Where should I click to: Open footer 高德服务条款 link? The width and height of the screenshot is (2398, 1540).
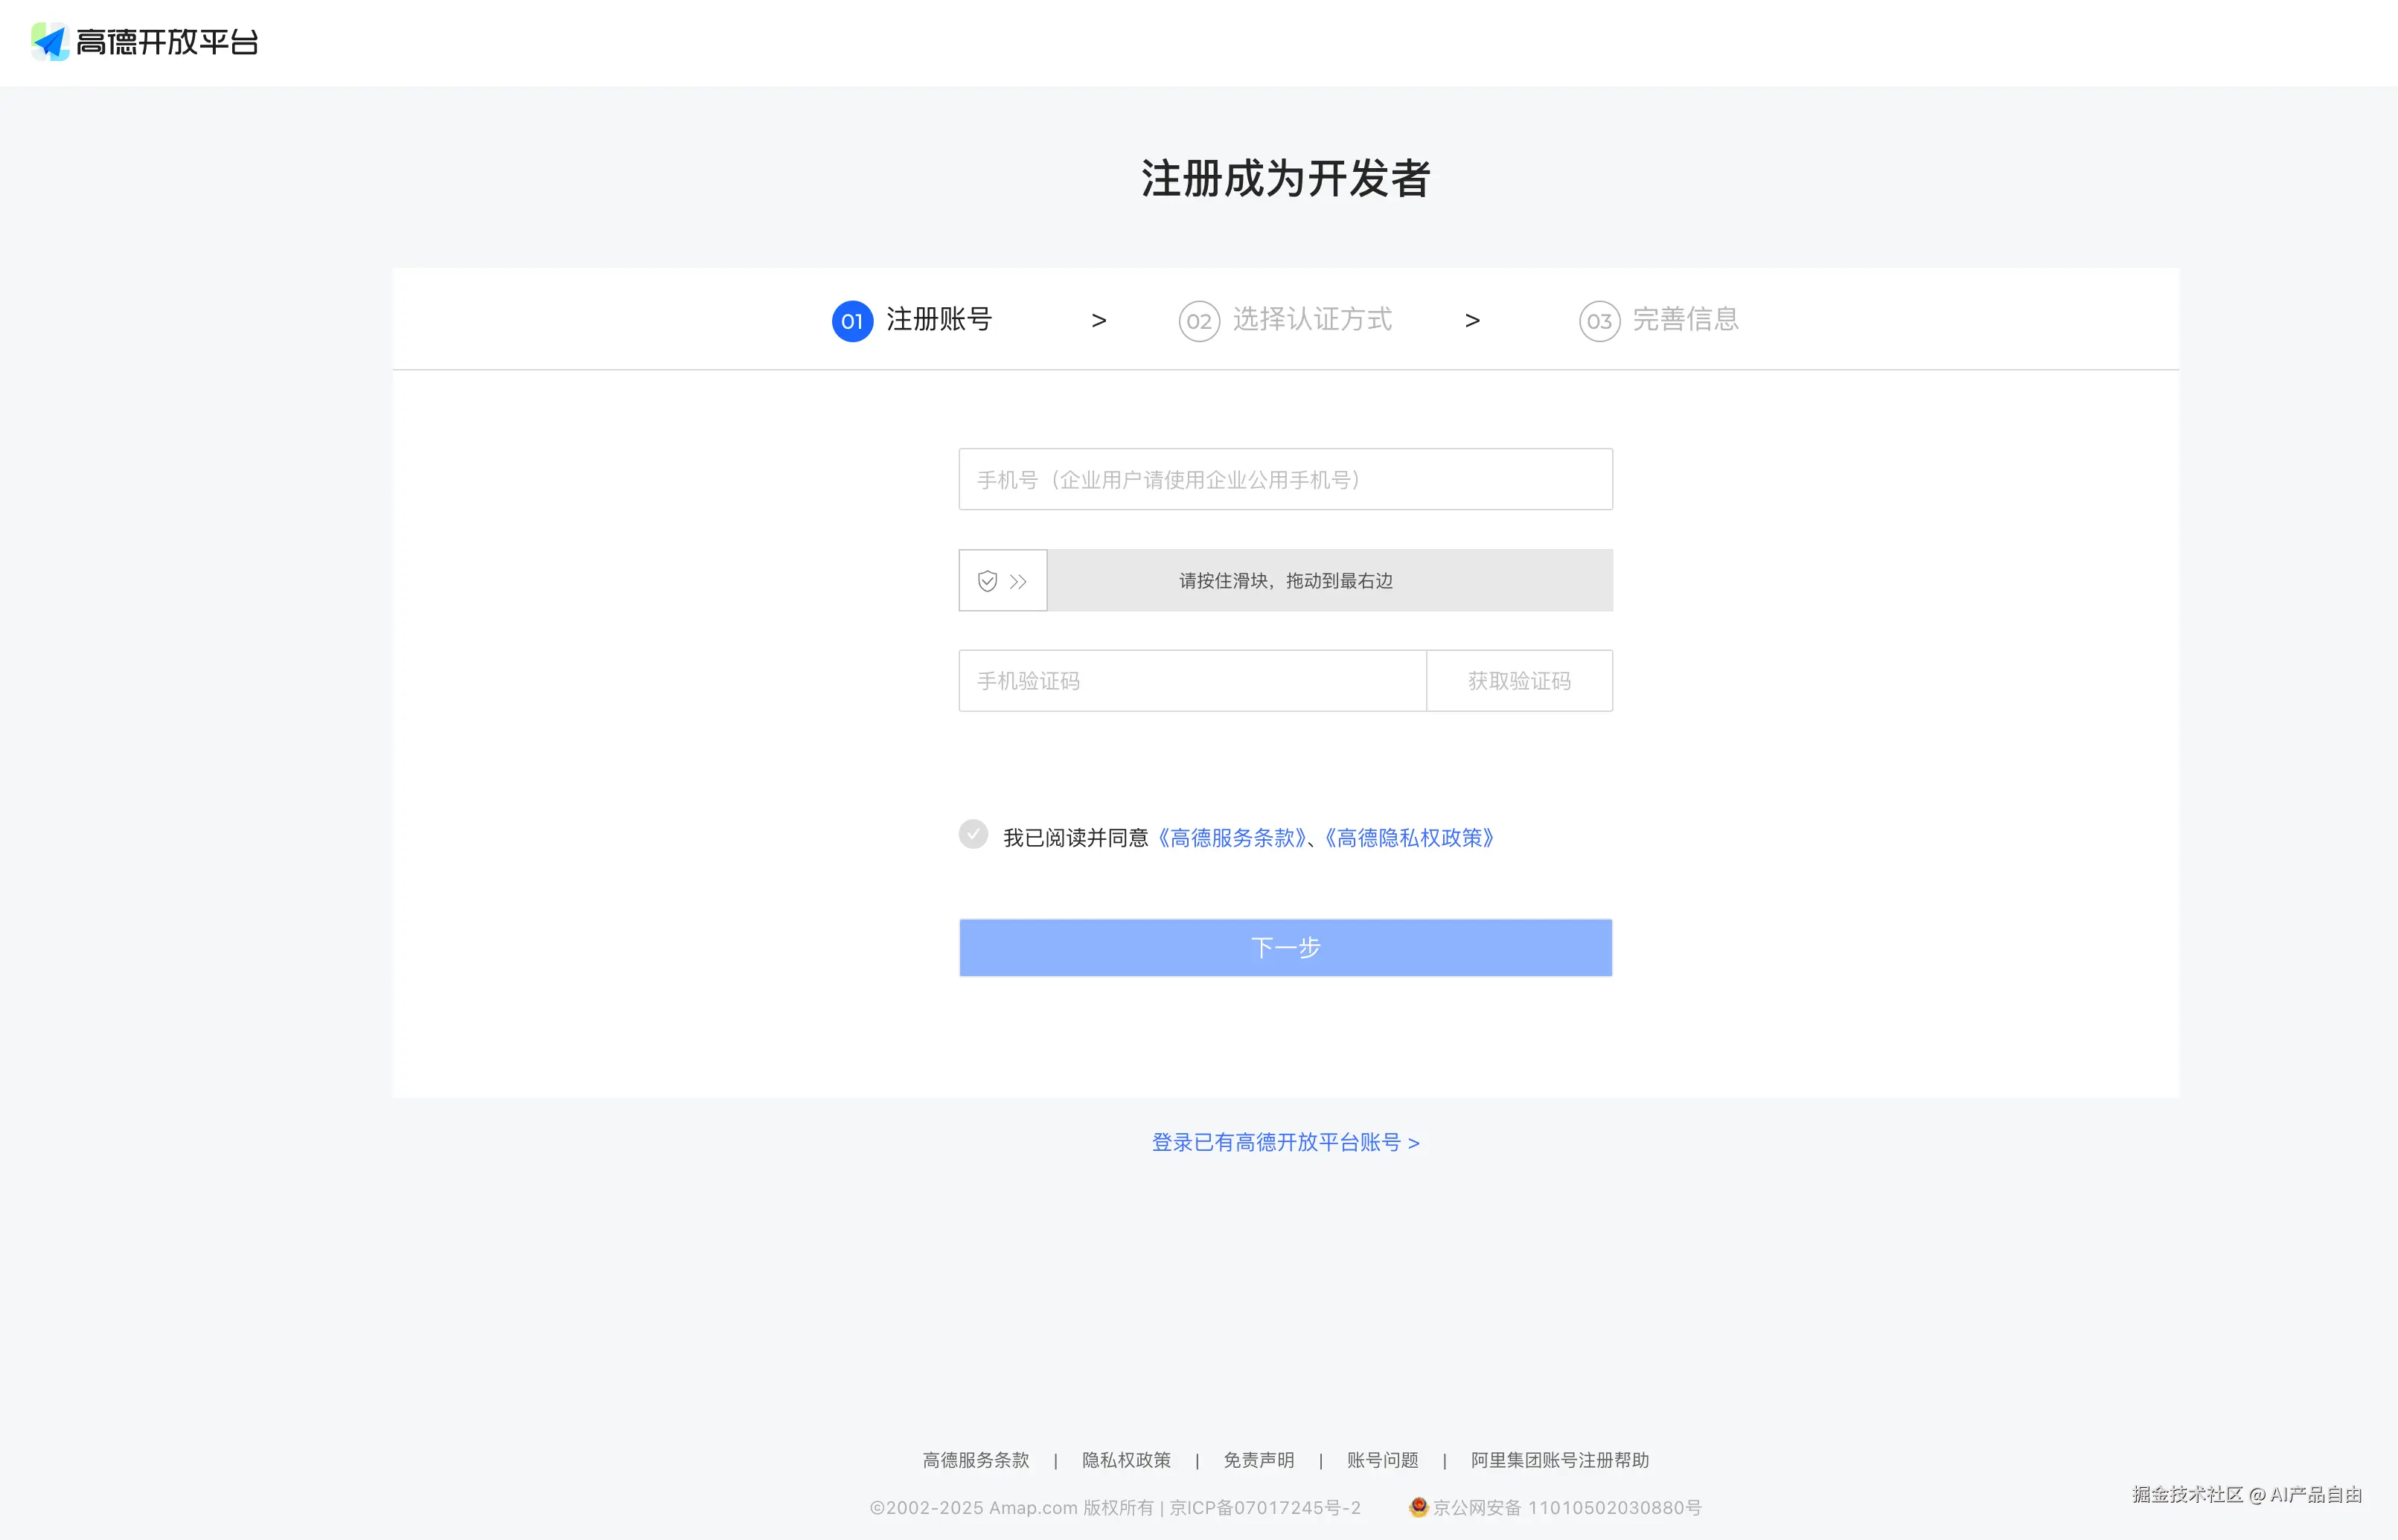(x=976, y=1460)
